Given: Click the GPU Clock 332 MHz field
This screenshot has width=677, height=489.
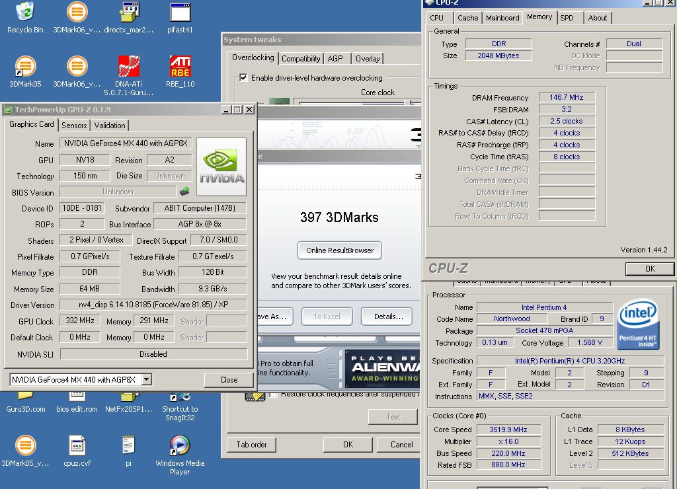Looking at the screenshot, I should point(79,320).
